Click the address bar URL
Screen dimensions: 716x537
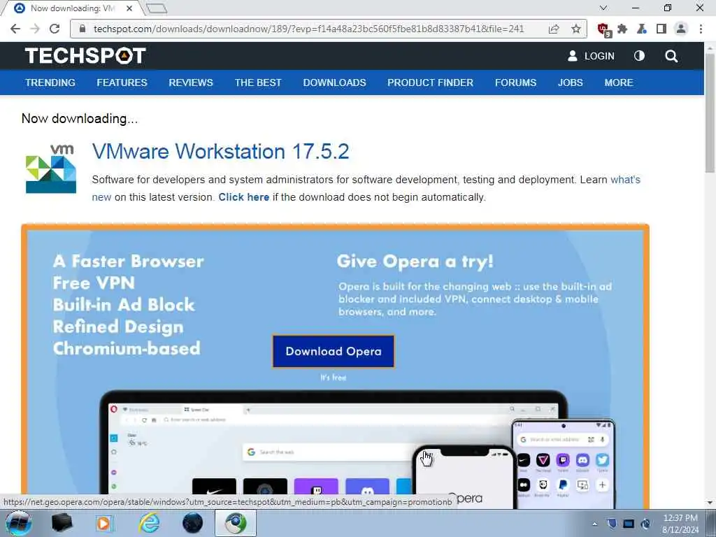tap(308, 29)
